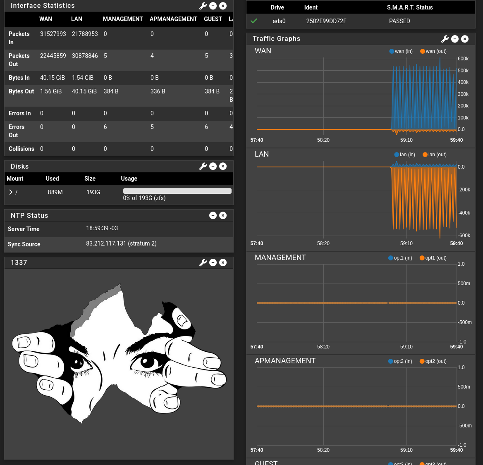Screen dimensions: 483x465
Task: Remove the Disks widget
Action: click(223, 166)
